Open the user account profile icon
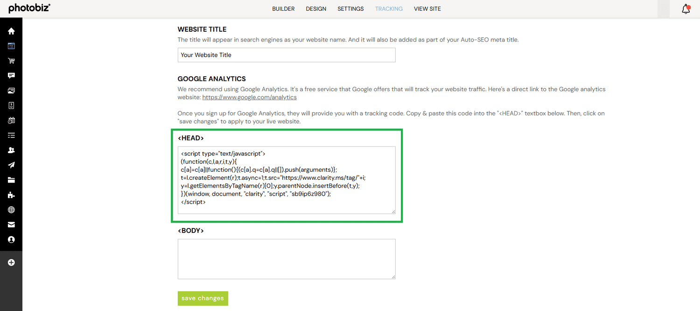This screenshot has height=311, width=700. click(x=11, y=240)
